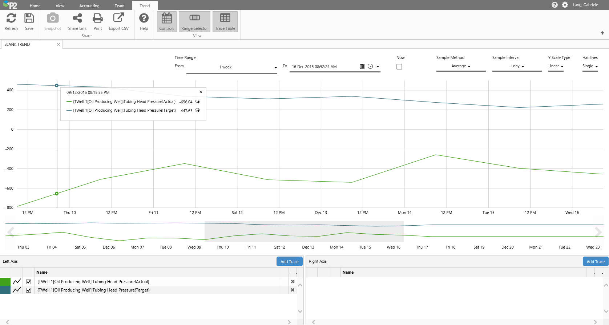Open the Y Scale Type Linear dropdown
The image size is (609, 325).
tap(556, 66)
